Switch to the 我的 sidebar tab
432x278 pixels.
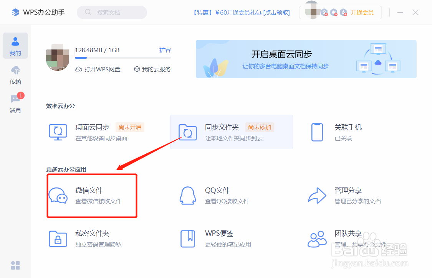pos(15,46)
